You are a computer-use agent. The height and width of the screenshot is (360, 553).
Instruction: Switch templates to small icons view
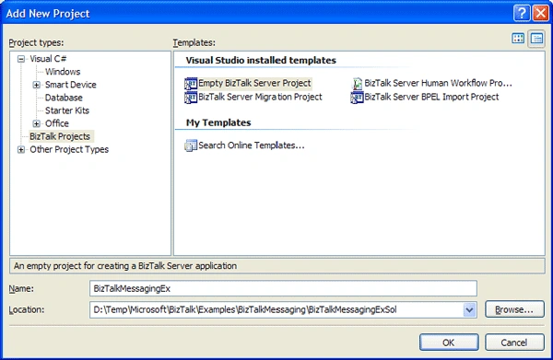coord(536,39)
